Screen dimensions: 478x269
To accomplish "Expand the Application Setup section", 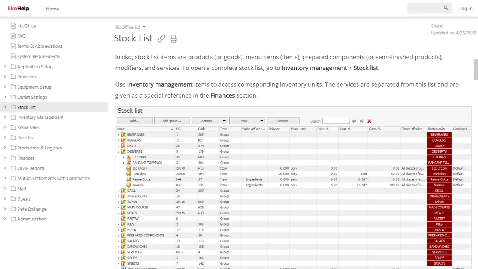I will (x=5, y=67).
